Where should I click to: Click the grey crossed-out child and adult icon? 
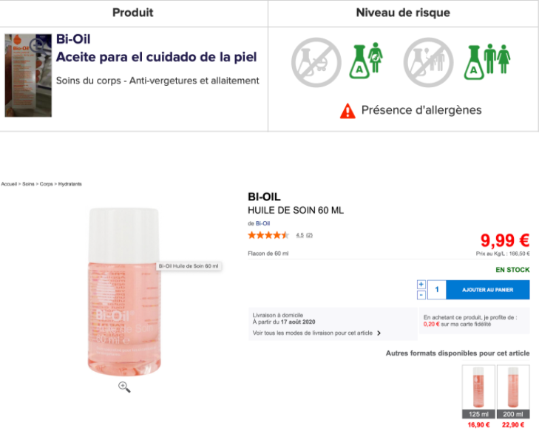point(428,62)
